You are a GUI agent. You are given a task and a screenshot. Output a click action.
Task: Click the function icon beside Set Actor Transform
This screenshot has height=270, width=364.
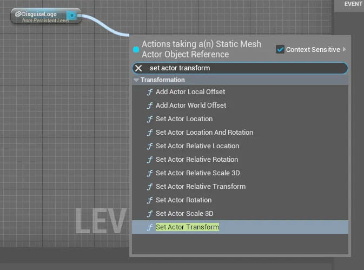click(150, 227)
